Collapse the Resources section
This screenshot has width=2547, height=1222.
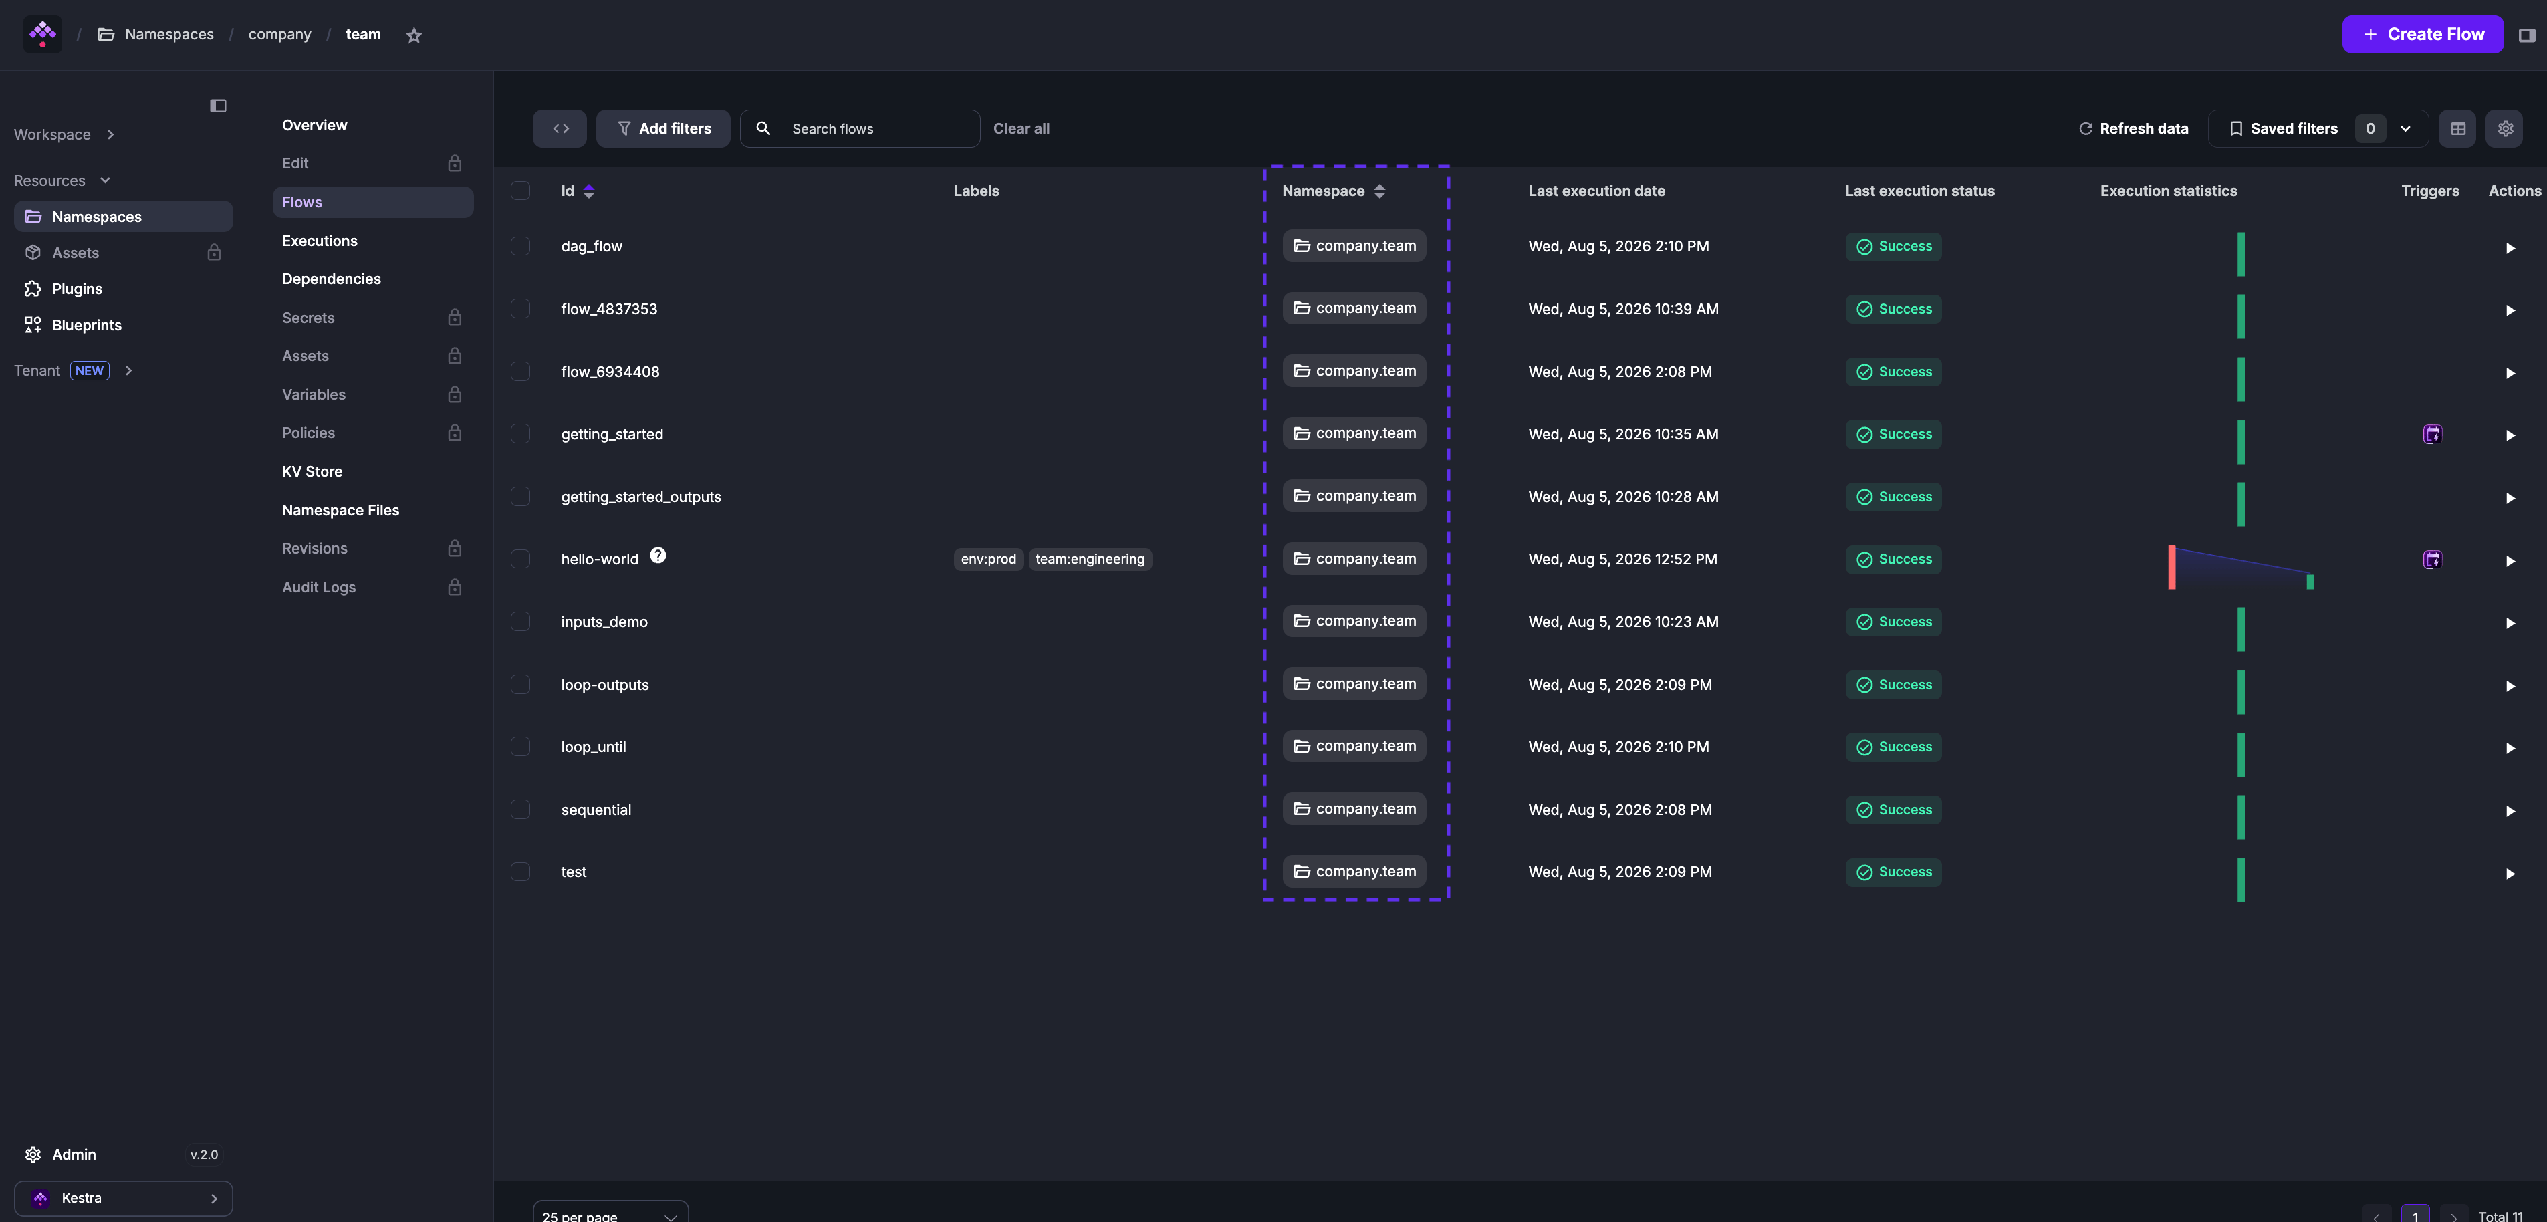[62, 181]
